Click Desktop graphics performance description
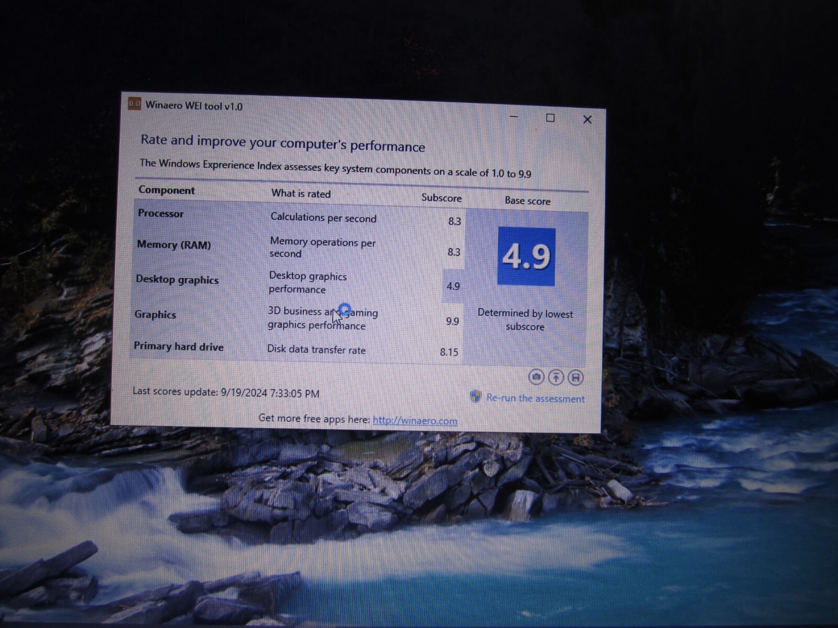The height and width of the screenshot is (628, 838). (x=308, y=283)
